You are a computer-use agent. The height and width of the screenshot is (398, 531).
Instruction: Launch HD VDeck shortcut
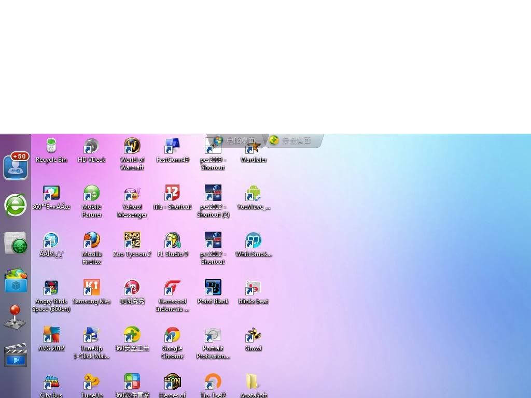(91, 146)
